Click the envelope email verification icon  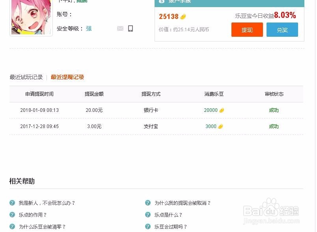pyautogui.click(x=120, y=28)
